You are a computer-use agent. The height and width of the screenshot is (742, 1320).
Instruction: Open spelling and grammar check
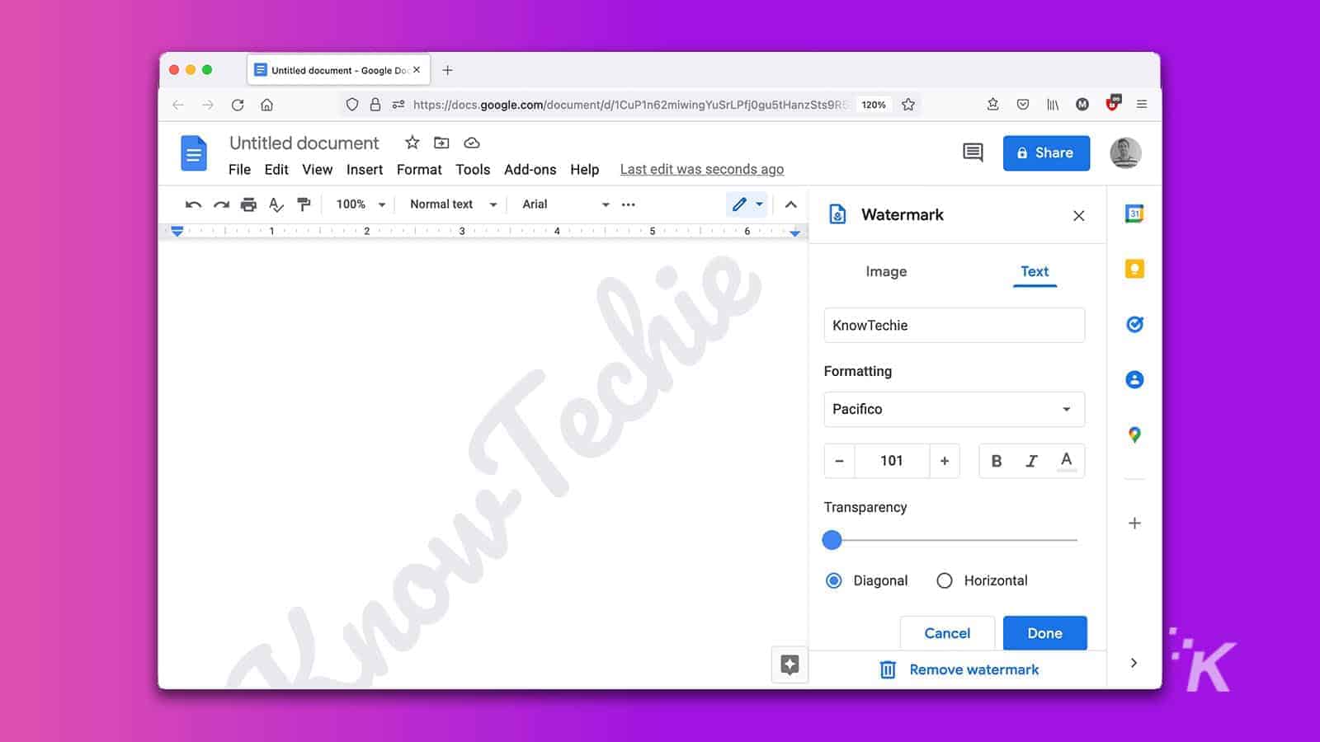tap(276, 204)
